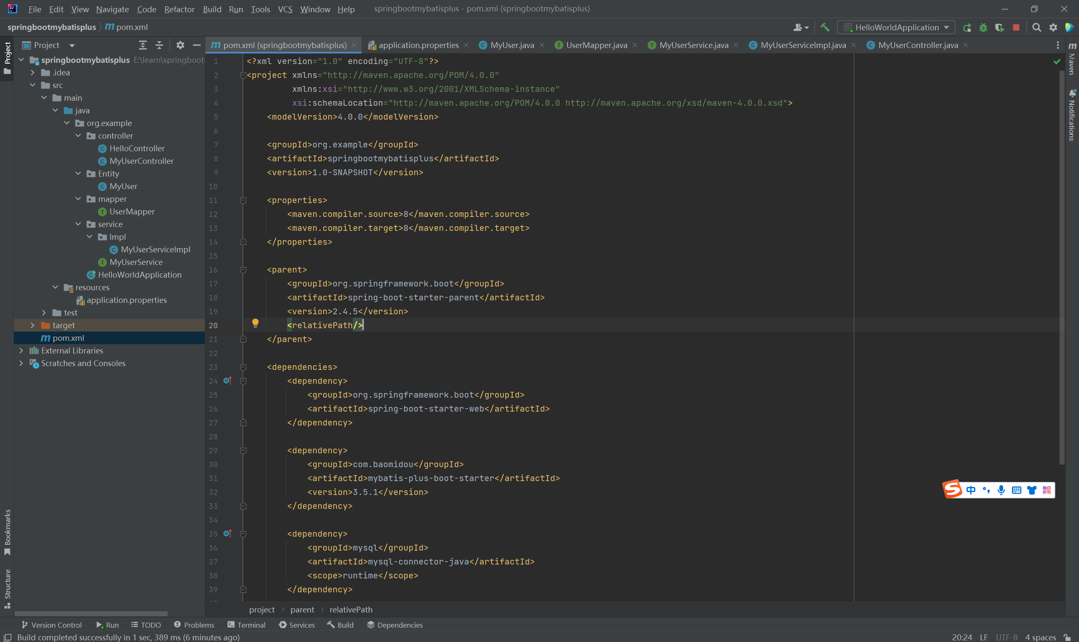Expand the test folder

click(44, 312)
